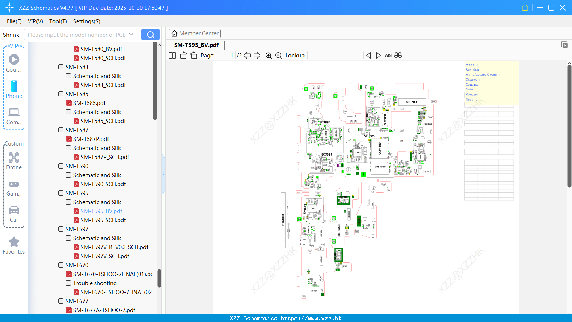Go to next page arrow
Screen dimensions: 572x322
pos(257,55)
